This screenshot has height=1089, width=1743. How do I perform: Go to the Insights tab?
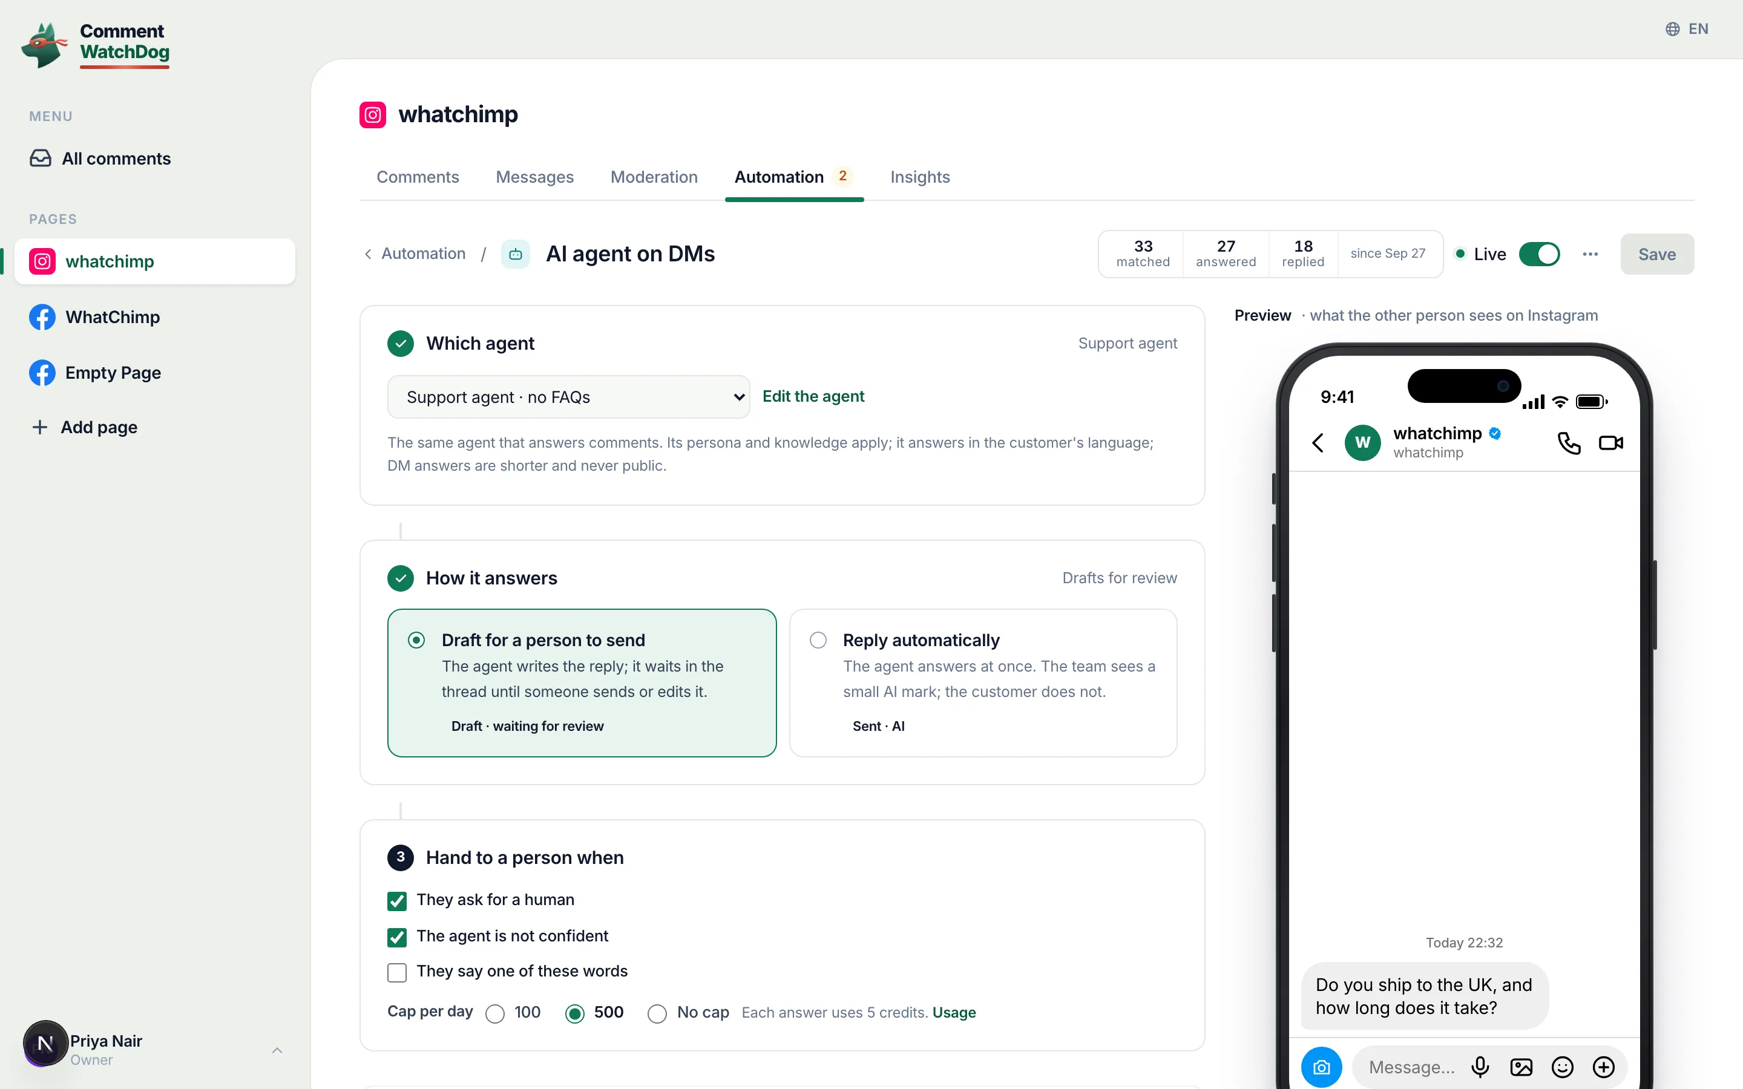(x=920, y=177)
